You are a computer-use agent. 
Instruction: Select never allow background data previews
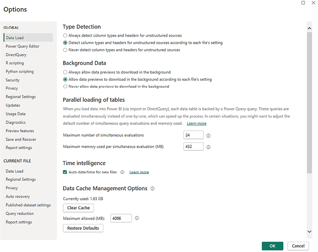pyautogui.click(x=65, y=86)
